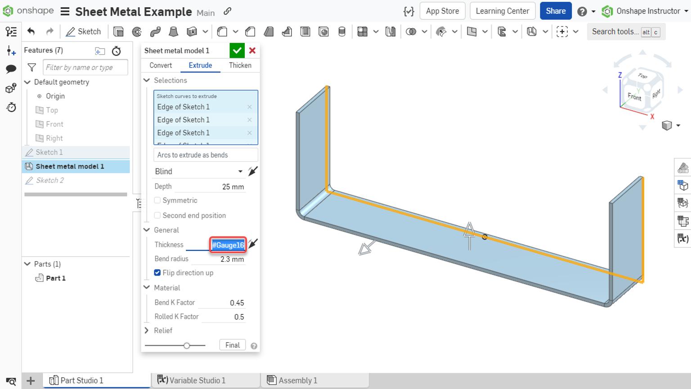Select the Hole tool
691x389 pixels.
tap(324, 32)
